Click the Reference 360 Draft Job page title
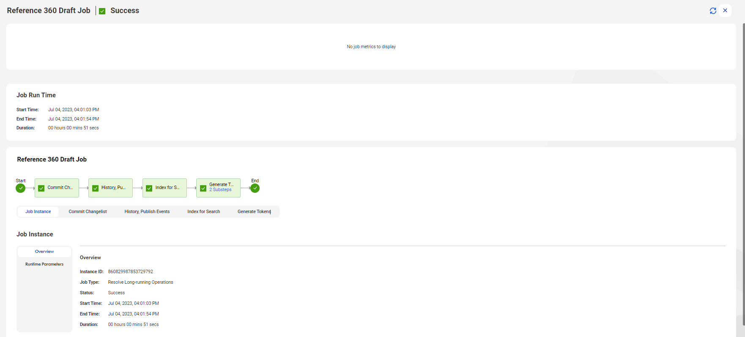 pyautogui.click(x=49, y=11)
